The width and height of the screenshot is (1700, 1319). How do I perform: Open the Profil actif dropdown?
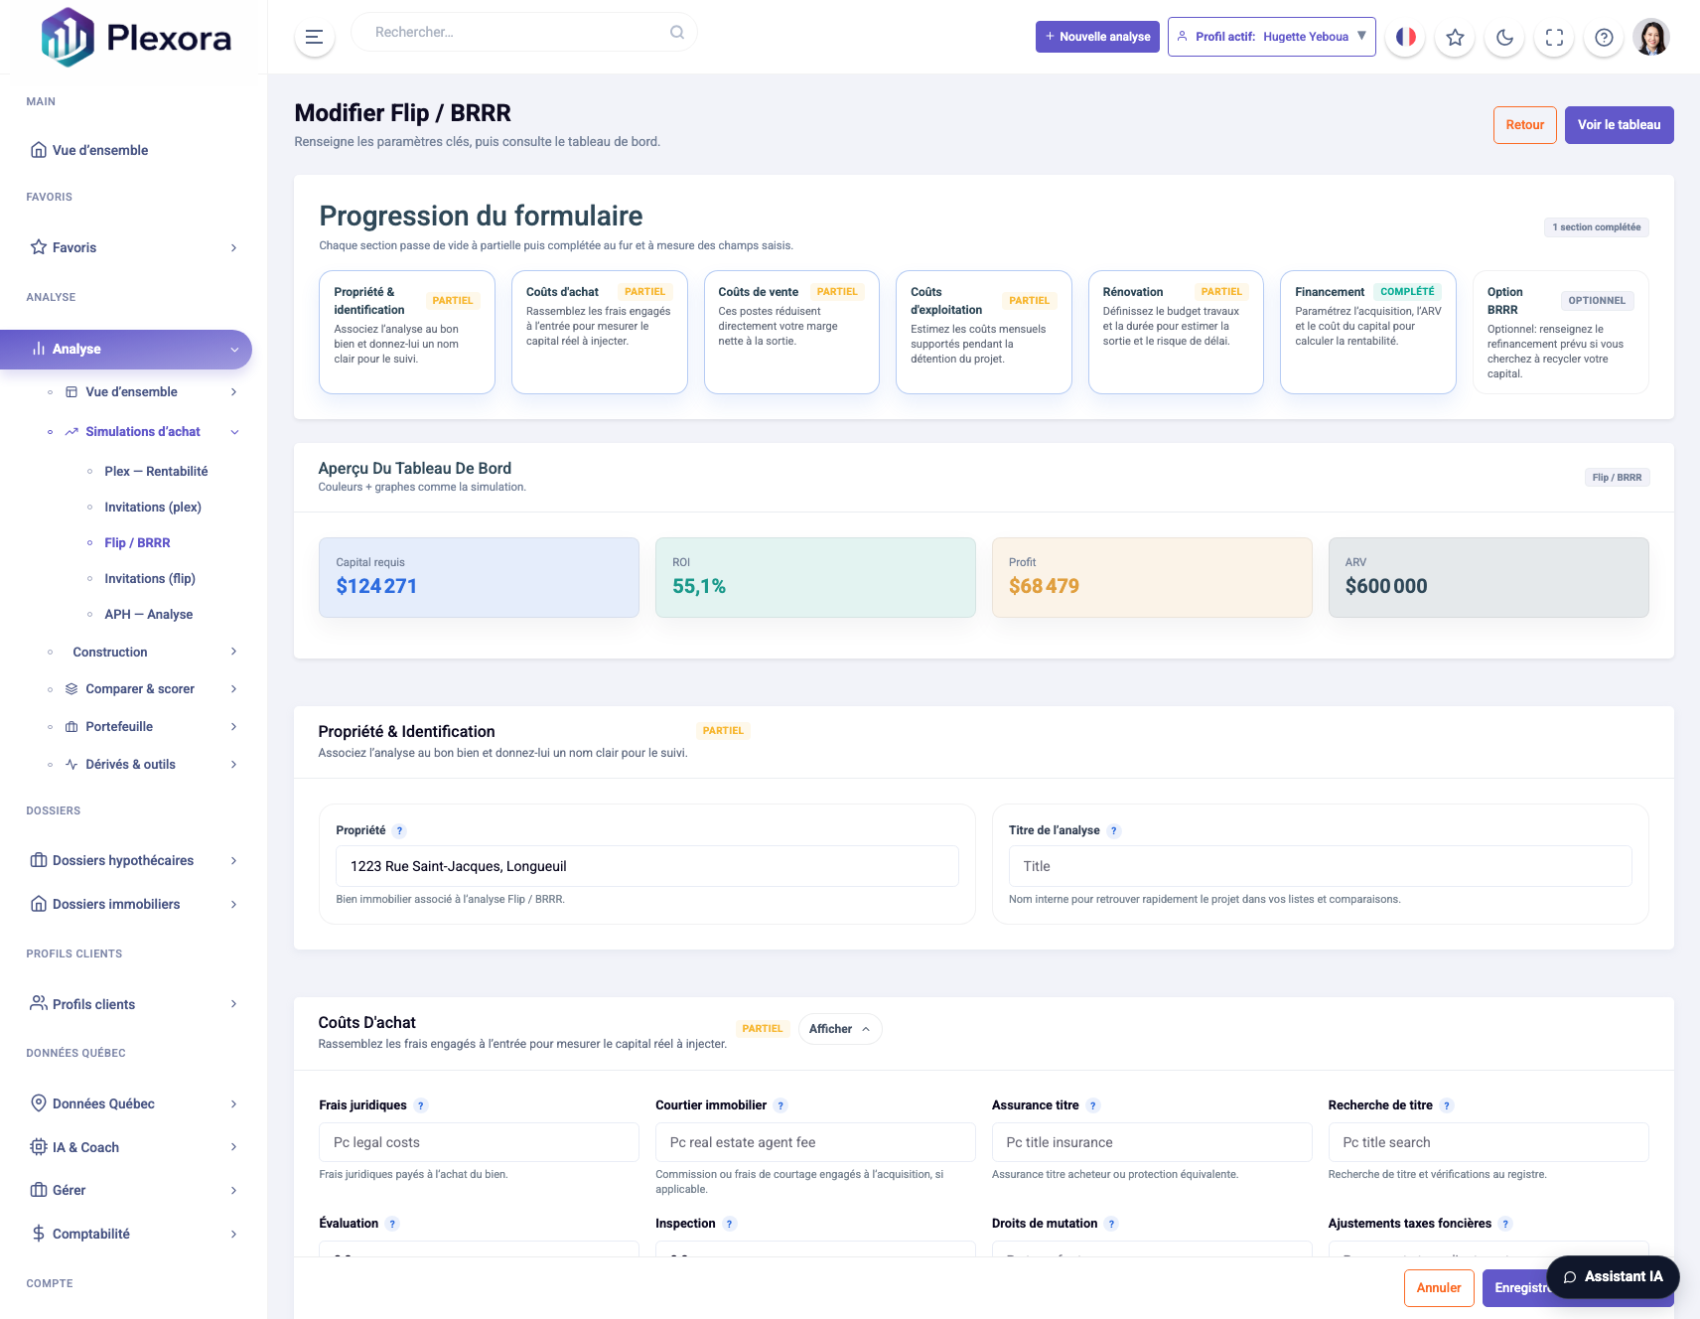tap(1271, 37)
